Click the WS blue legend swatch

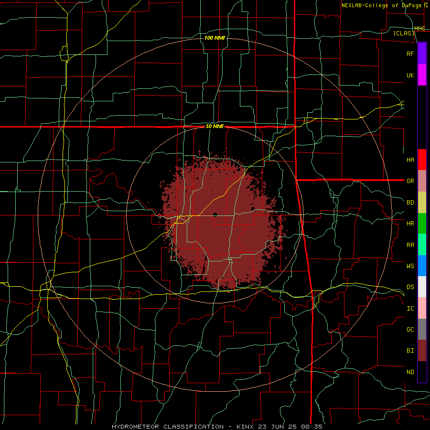[422, 266]
